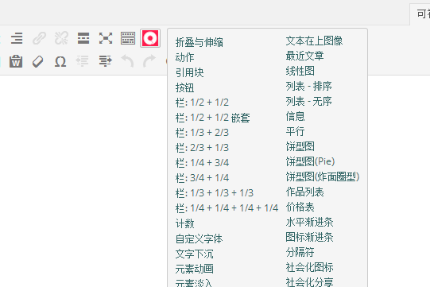
Task: Select 元素淡入 menu item
Action: click(194, 282)
